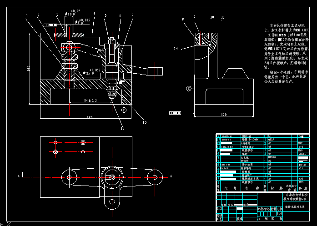
Task: Select the 120 dimension on side view
Action: coord(224,115)
